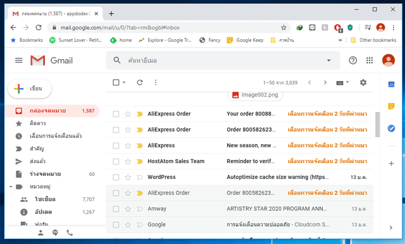Click the Chrome address bar URL

120,28
